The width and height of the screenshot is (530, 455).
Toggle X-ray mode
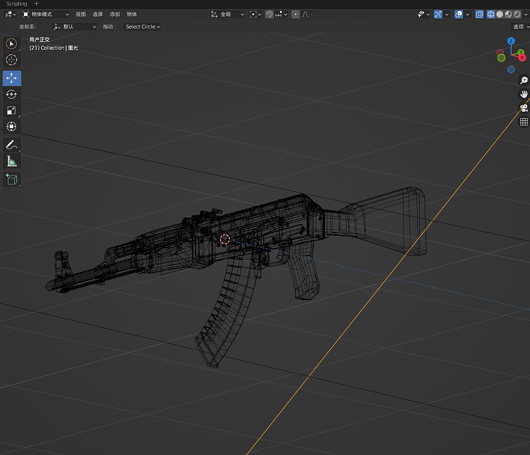click(x=479, y=14)
